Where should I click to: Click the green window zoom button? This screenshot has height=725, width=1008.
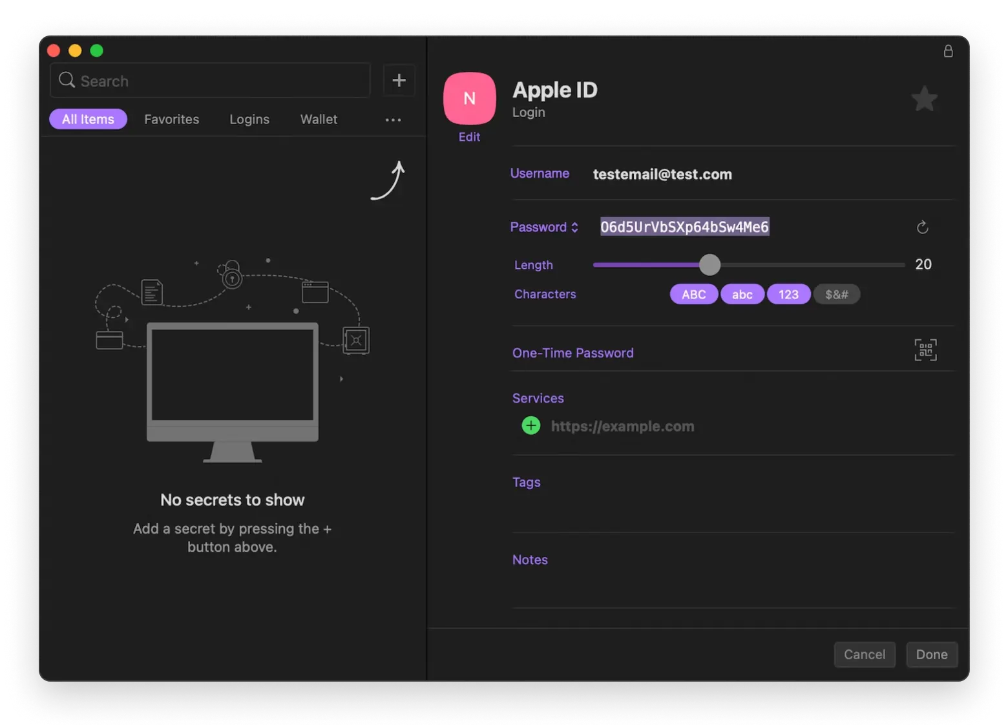pos(96,50)
